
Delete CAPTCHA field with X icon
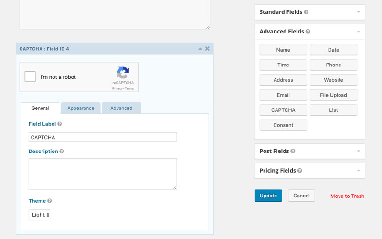click(207, 49)
